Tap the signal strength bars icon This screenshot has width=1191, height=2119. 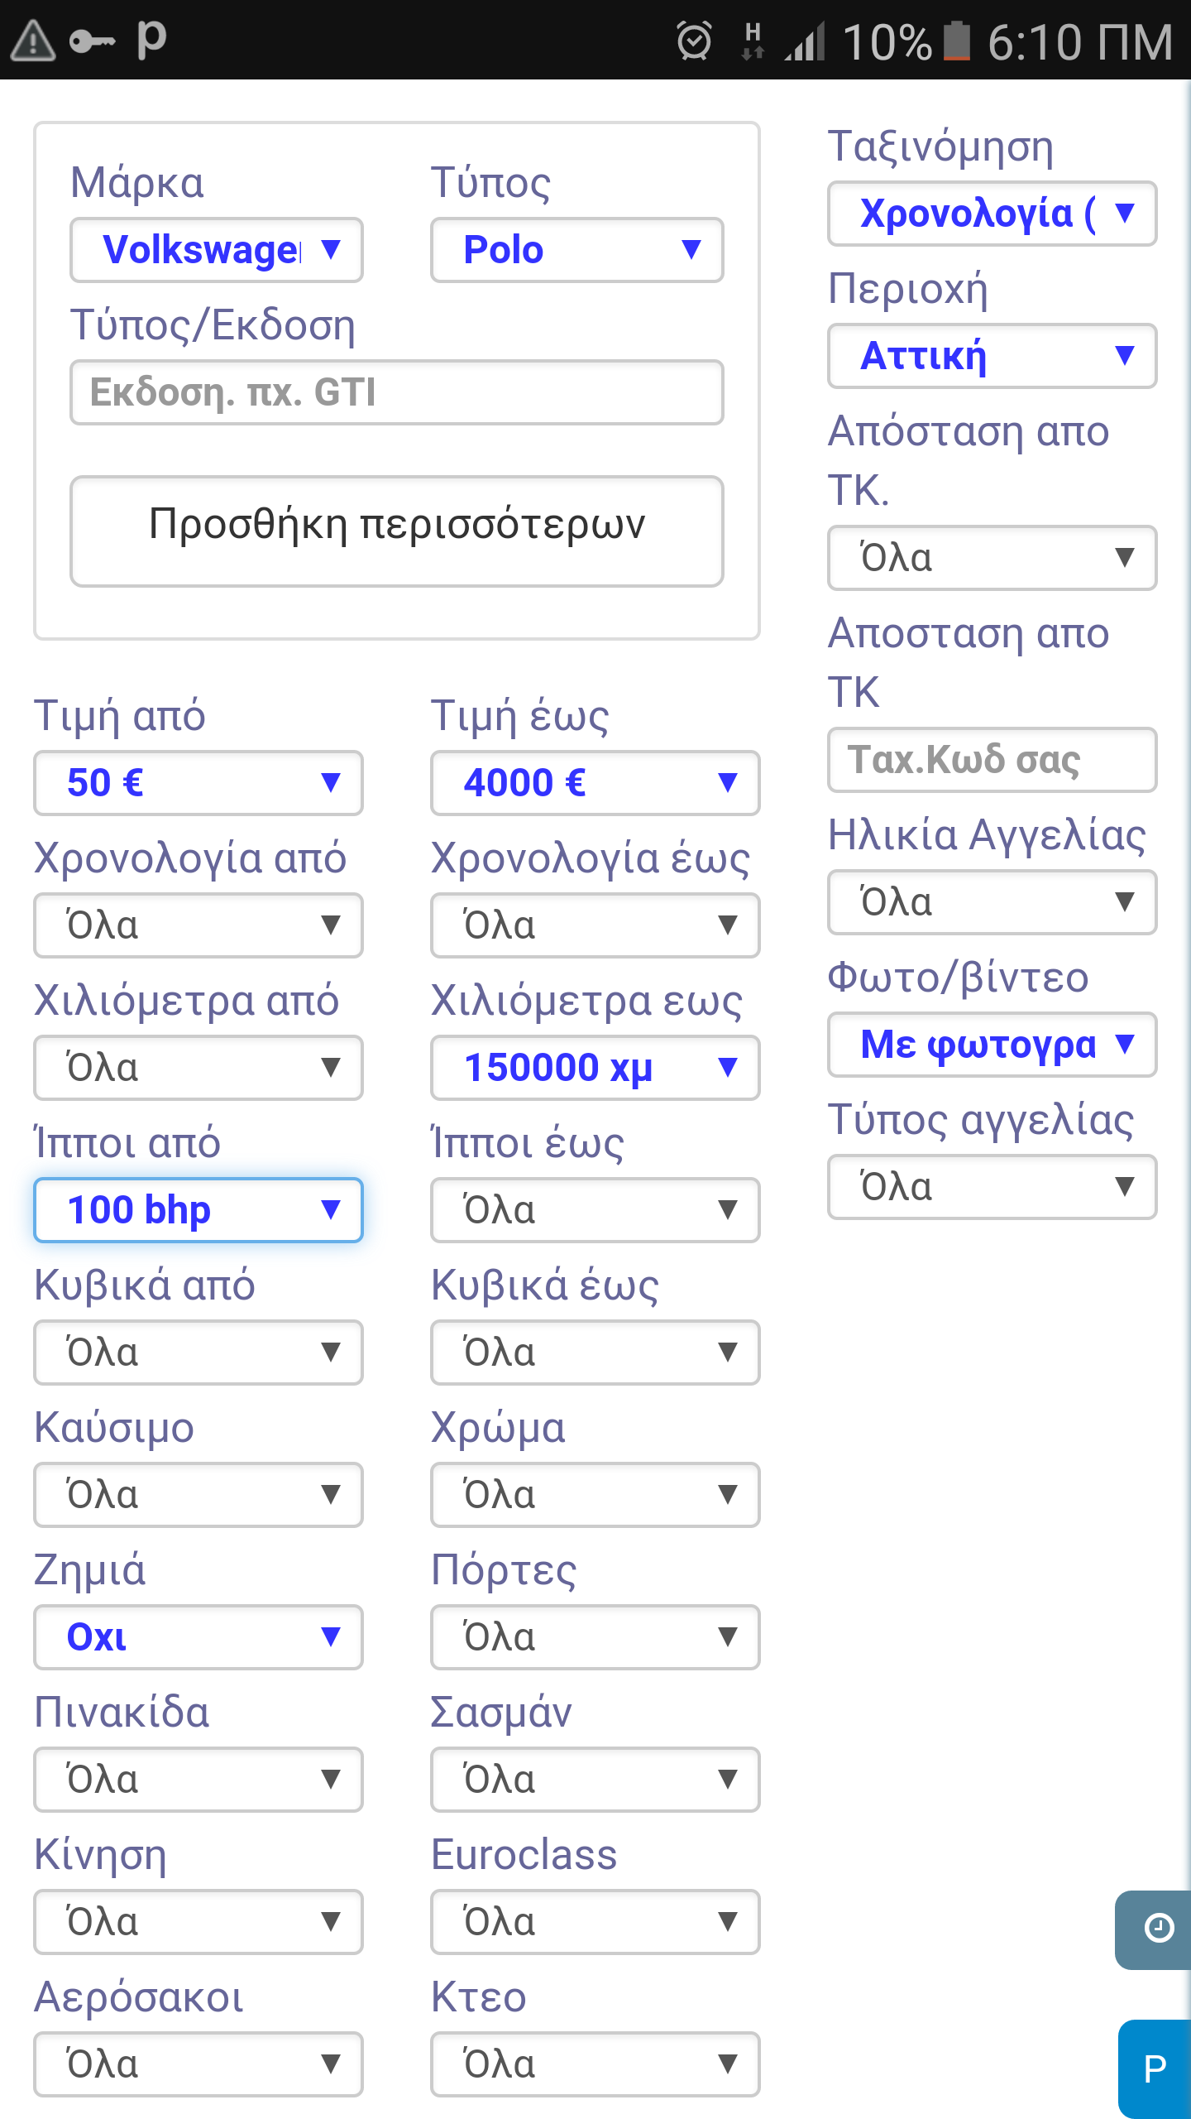point(805,41)
